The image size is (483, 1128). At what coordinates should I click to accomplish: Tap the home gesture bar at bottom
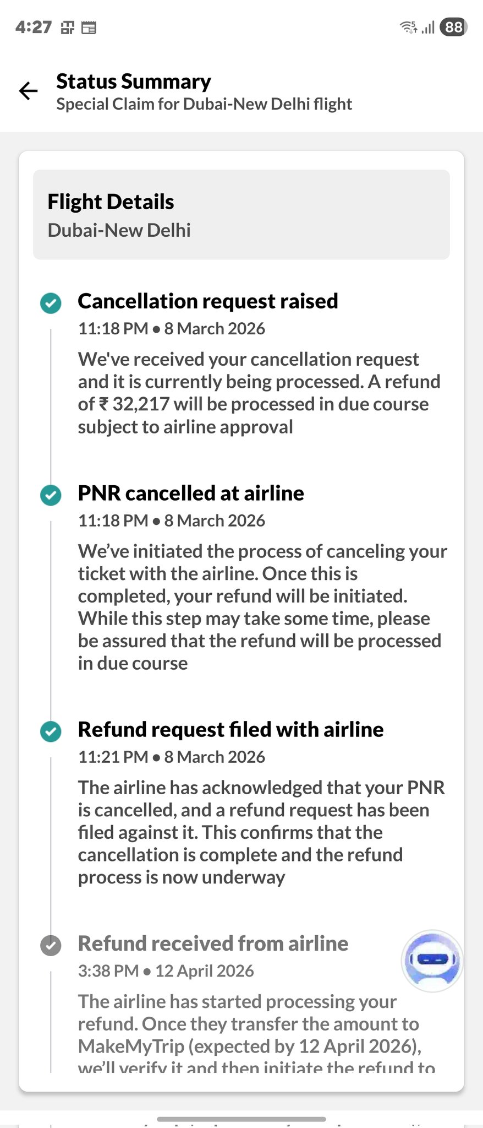pyautogui.click(x=241, y=1119)
